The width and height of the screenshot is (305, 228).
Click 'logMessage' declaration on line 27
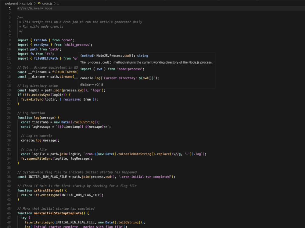tap(41, 127)
